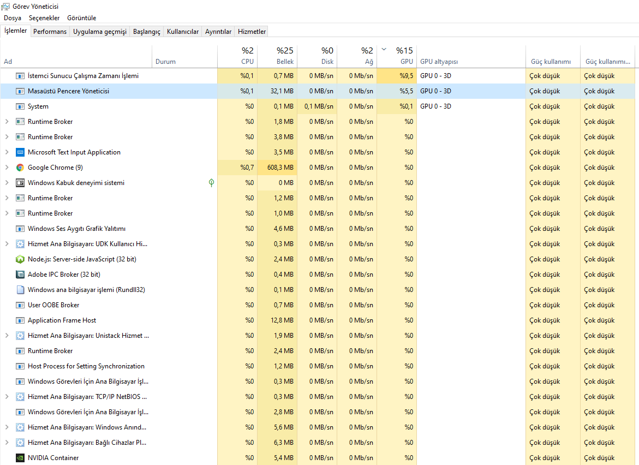Viewport: 639px width, 465px height.
Task: Select the Windows ana bilgisayar işlemi (Rundll32) row
Action: coord(318,290)
